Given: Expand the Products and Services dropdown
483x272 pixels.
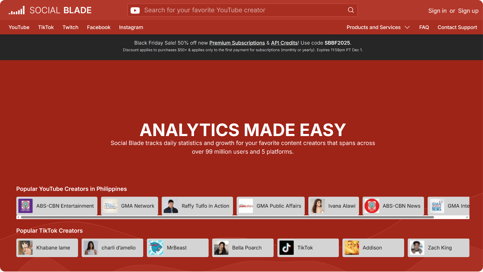Looking at the screenshot, I should click(x=378, y=27).
